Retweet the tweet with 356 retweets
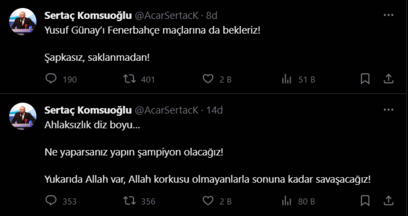This screenshot has height=216, width=408. coord(129,201)
